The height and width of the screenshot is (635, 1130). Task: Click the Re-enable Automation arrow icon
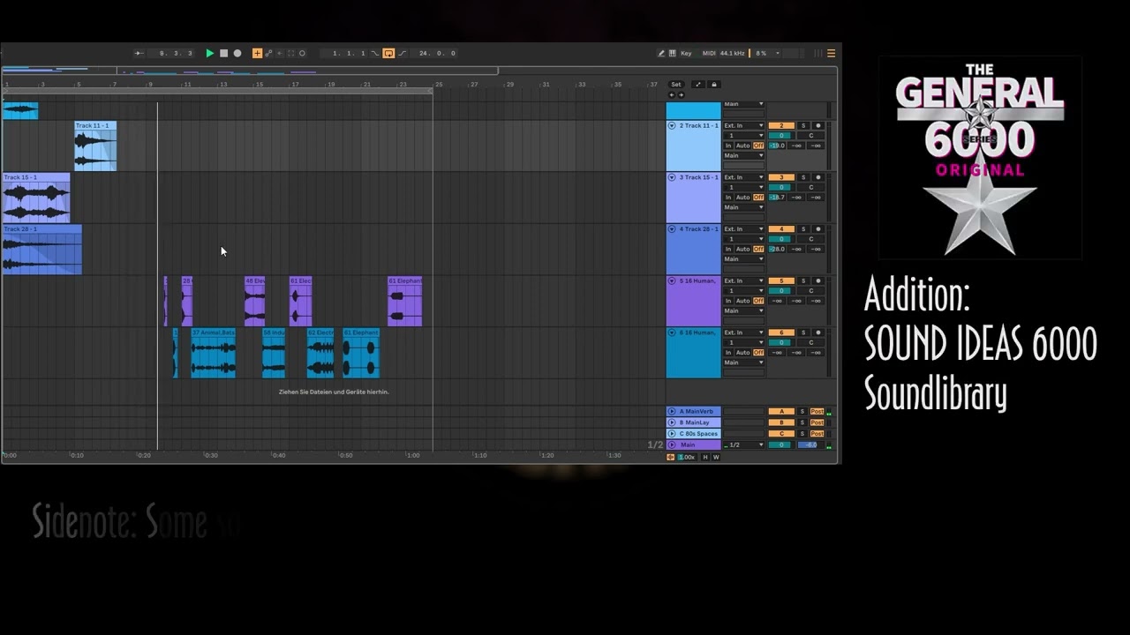pos(280,53)
